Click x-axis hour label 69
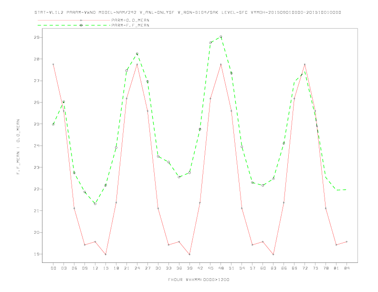The width and height of the screenshot is (378, 292). click(294, 268)
